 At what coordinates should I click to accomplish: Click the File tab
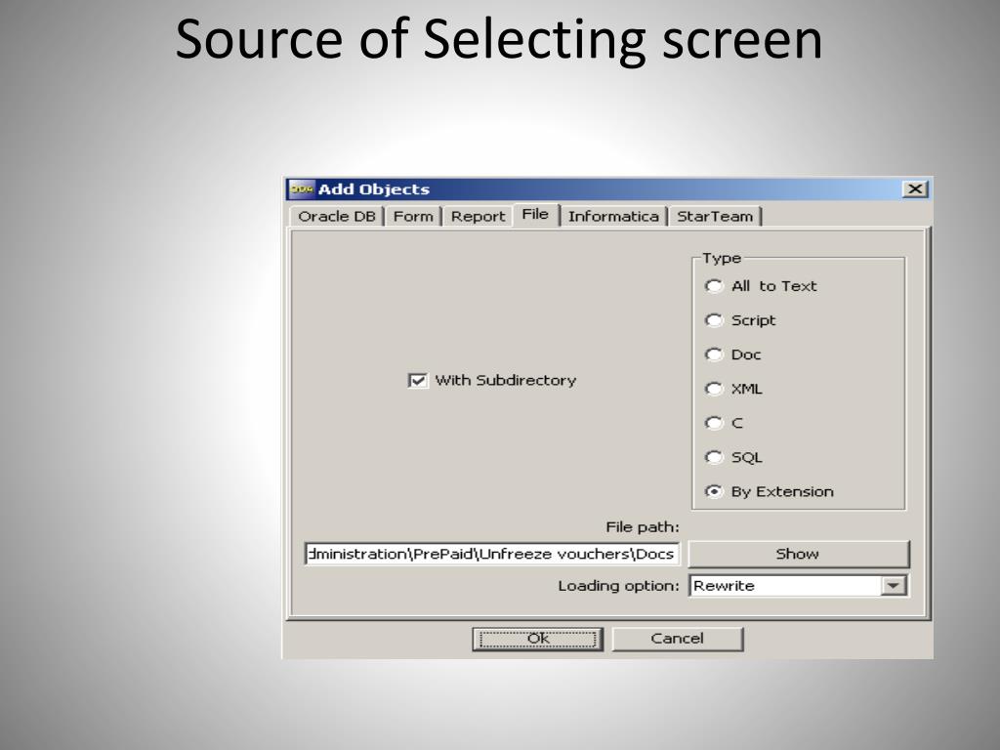(x=535, y=215)
